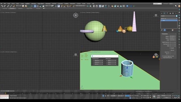Open the Modifier List dropdown
This screenshot has width=181, height=102.
tap(169, 18)
